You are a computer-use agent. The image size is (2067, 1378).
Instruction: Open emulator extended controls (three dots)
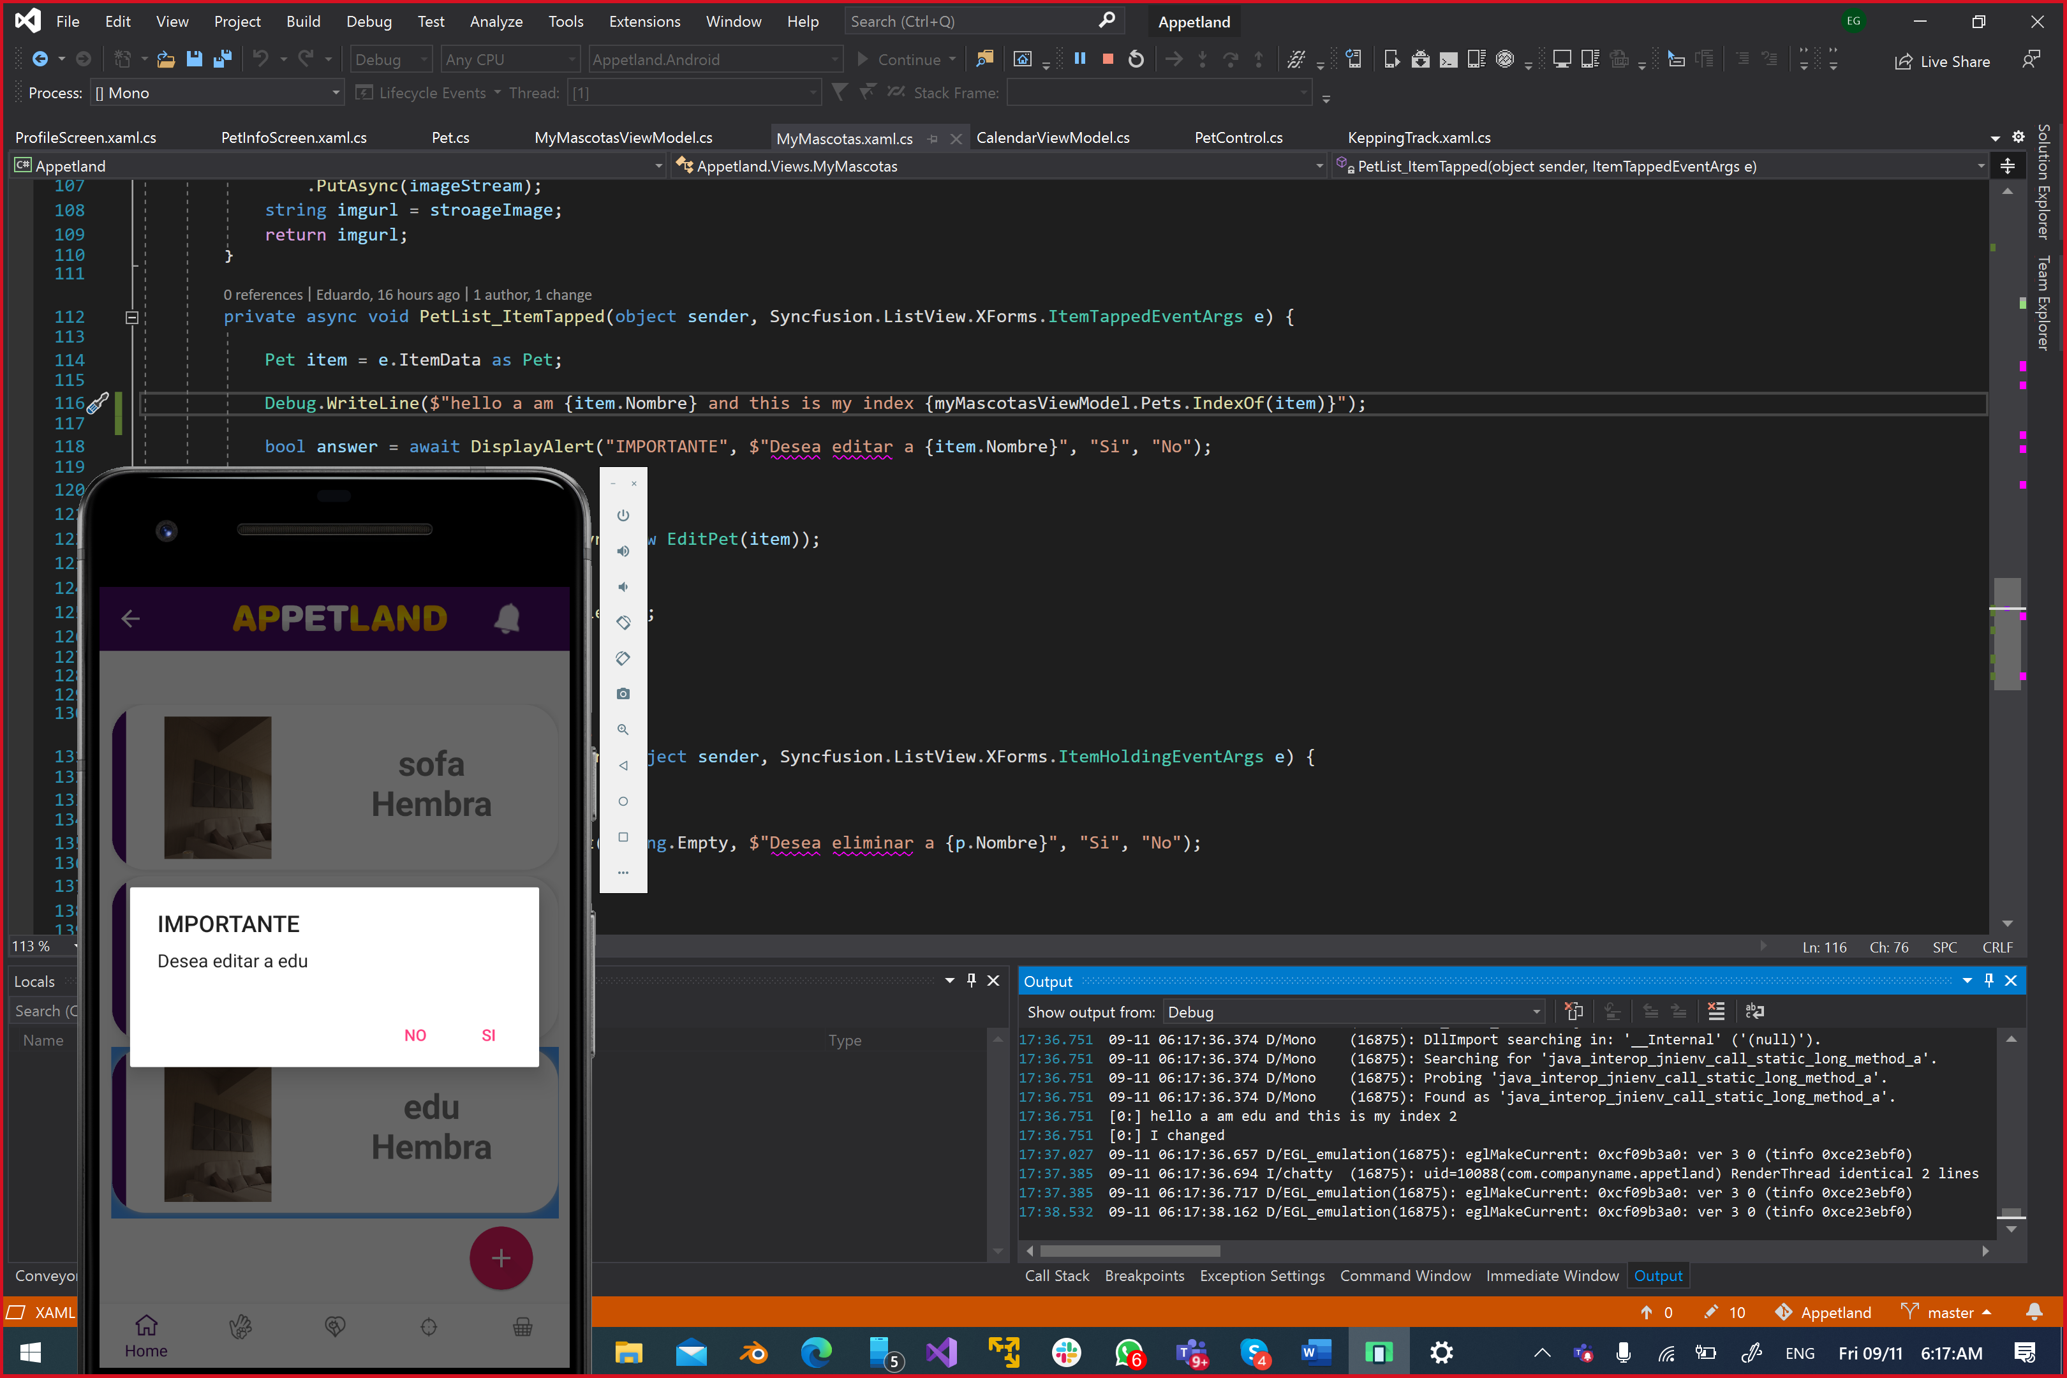(x=623, y=873)
